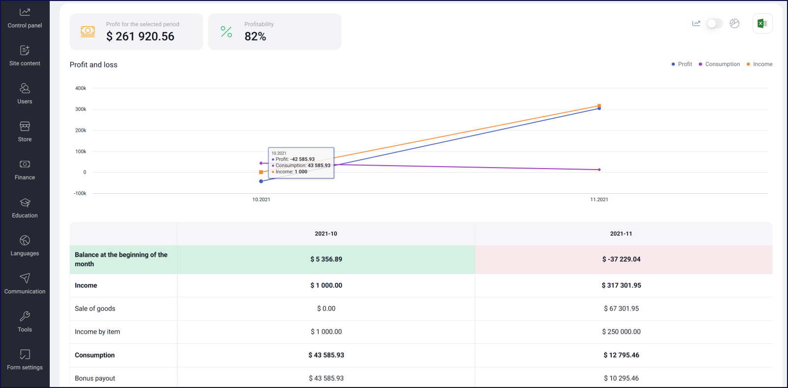The width and height of the screenshot is (788, 388).
Task: Select the pie chart view icon
Action: [x=734, y=23]
